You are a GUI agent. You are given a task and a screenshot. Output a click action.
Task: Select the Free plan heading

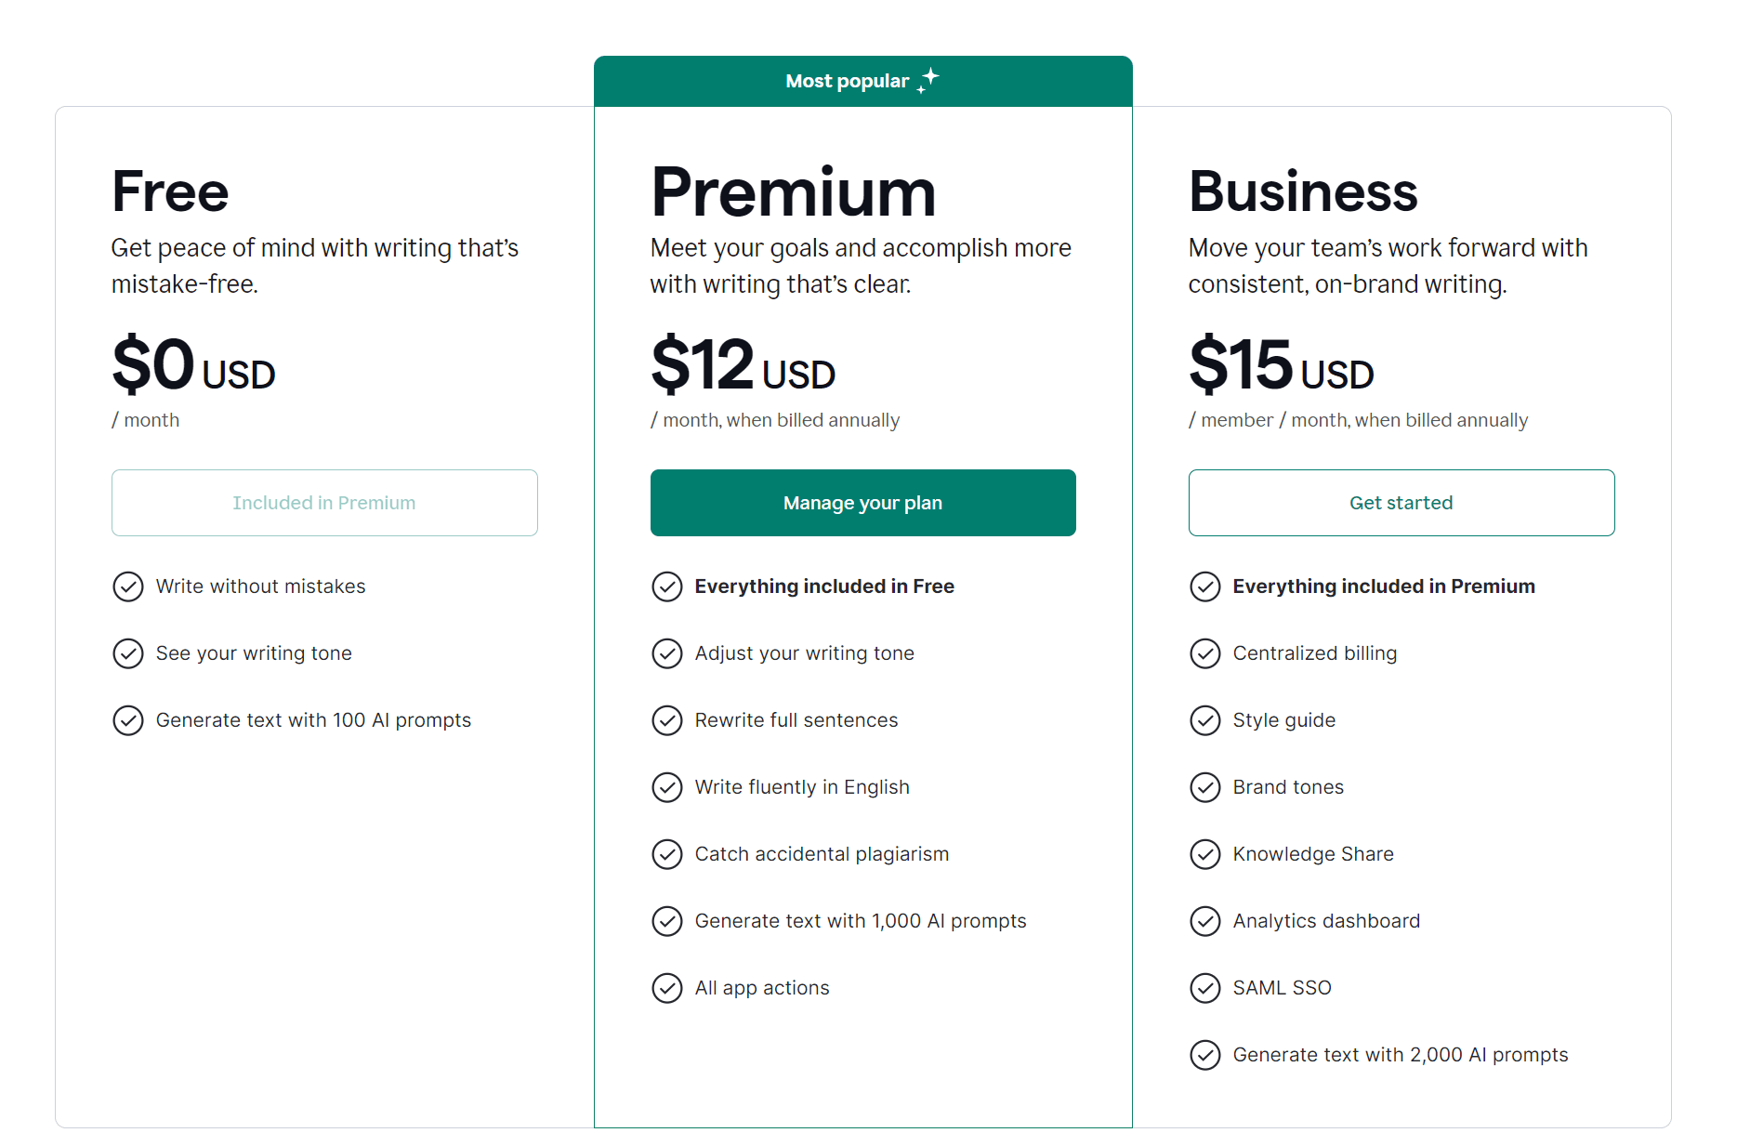(170, 191)
